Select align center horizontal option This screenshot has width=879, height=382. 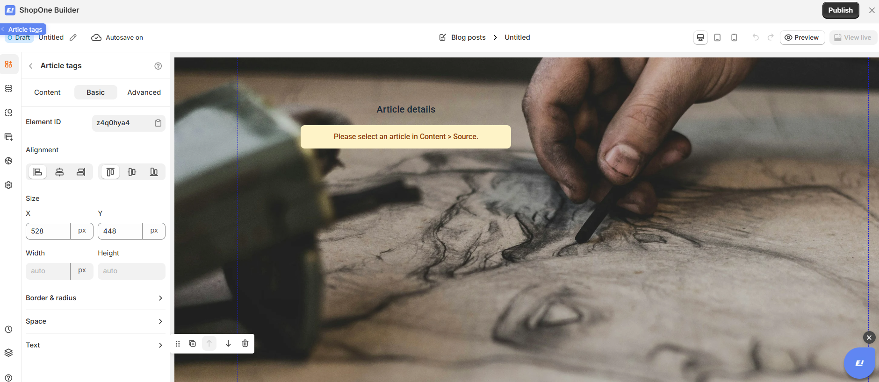point(59,172)
